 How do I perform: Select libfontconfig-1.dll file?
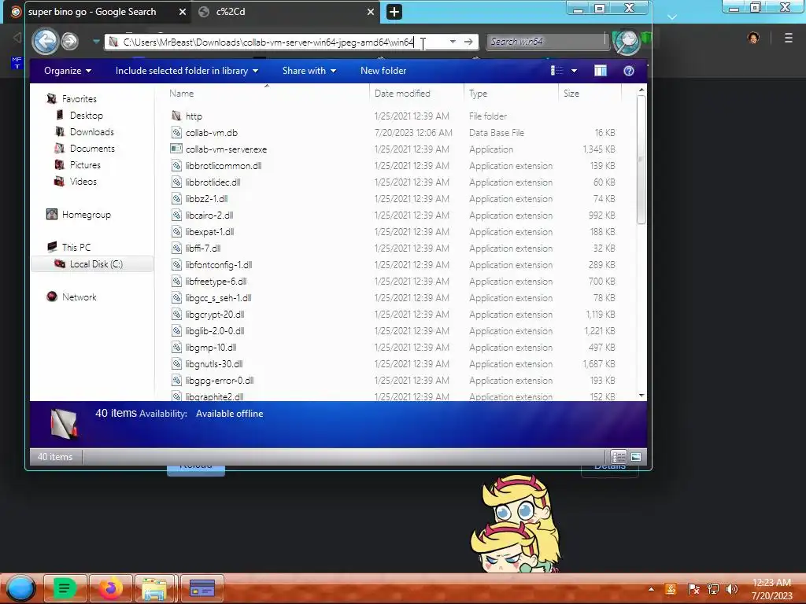219,264
